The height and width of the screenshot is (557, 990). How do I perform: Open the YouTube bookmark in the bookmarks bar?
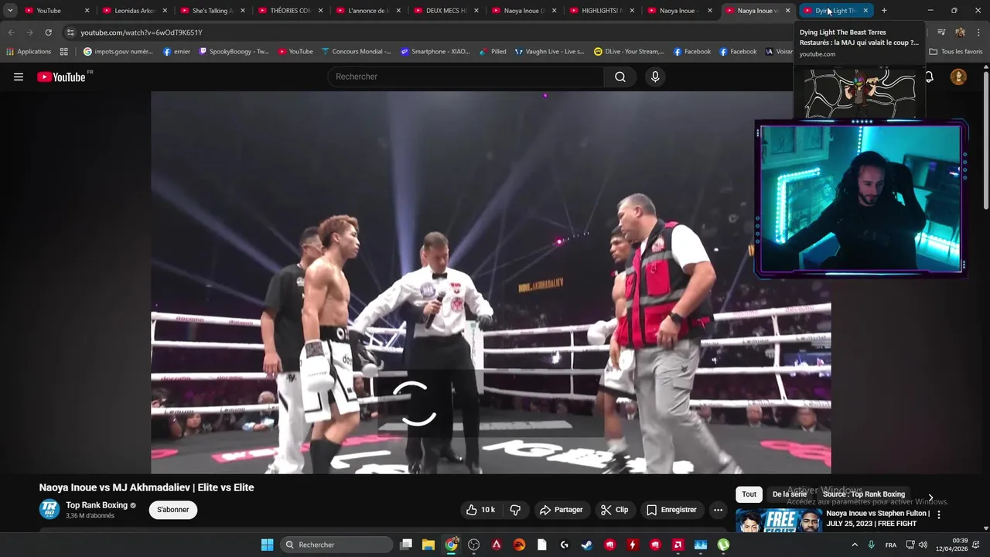(x=295, y=52)
